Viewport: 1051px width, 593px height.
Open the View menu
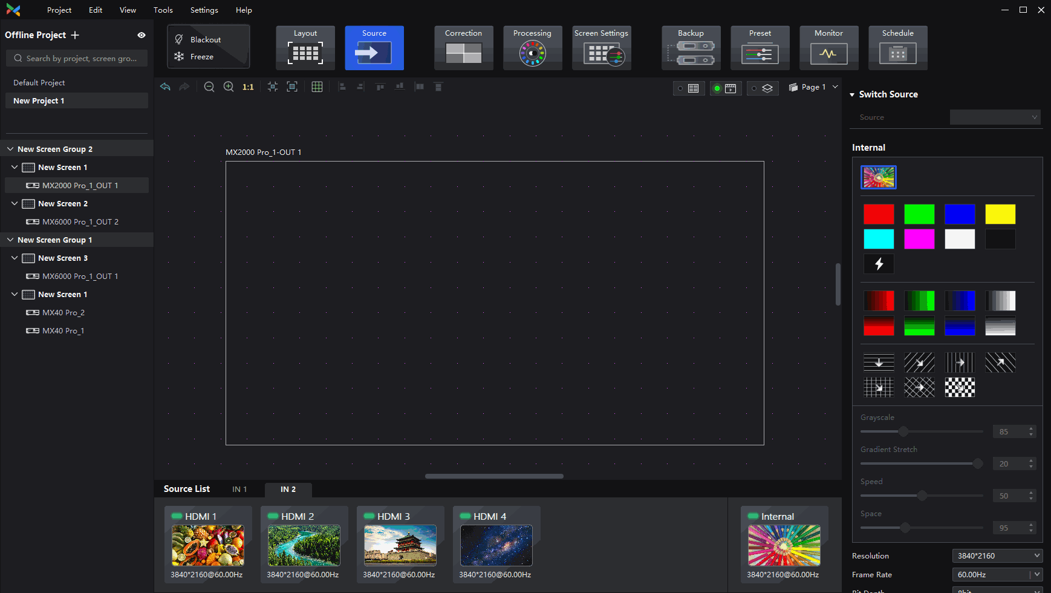[128, 10]
